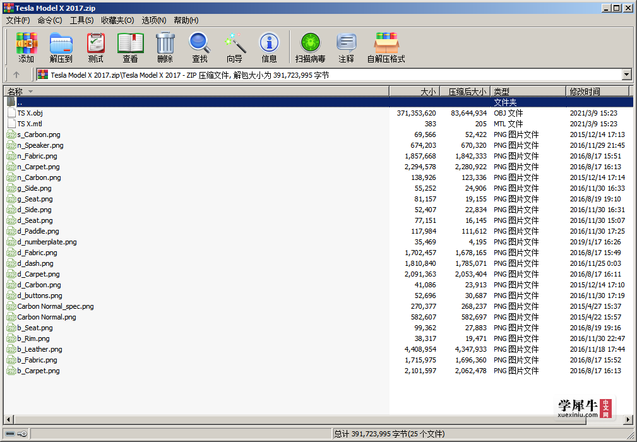Sort by Name (名称) column header
This screenshot has height=442, width=637.
tap(196, 92)
